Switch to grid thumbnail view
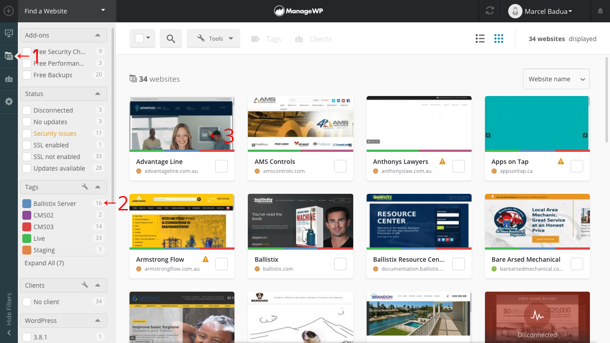Image resolution: width=610 pixels, height=343 pixels. tap(499, 39)
